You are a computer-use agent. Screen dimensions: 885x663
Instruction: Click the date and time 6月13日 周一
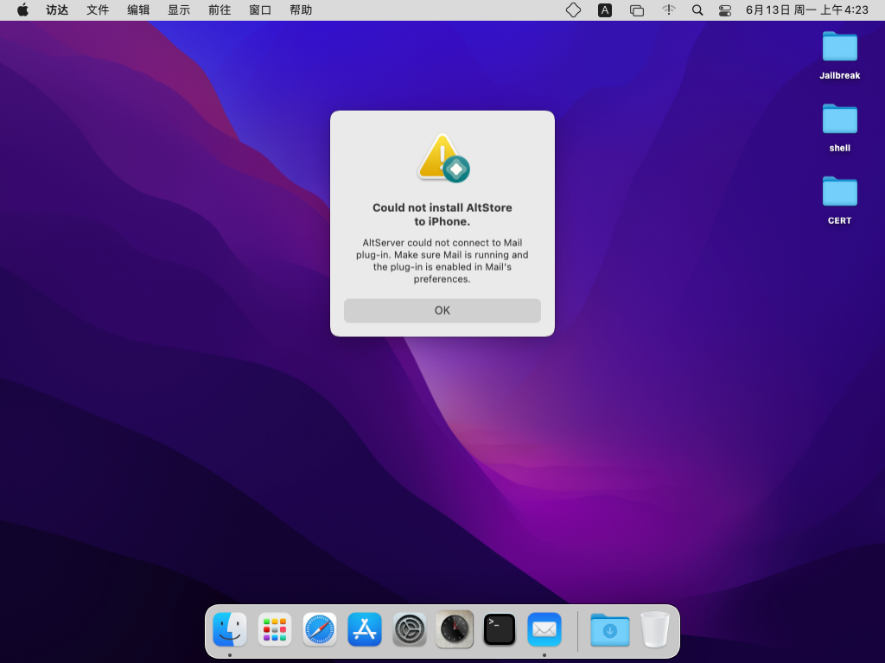(x=806, y=10)
